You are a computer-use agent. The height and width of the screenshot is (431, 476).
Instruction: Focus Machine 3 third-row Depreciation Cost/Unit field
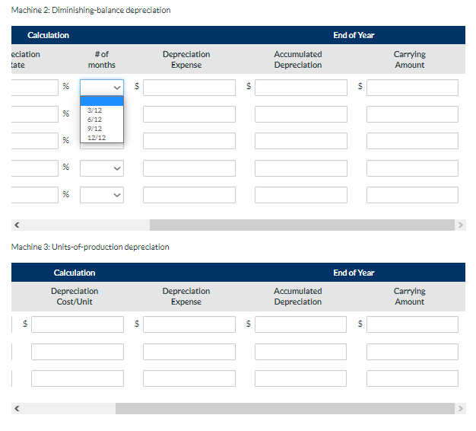[78, 378]
